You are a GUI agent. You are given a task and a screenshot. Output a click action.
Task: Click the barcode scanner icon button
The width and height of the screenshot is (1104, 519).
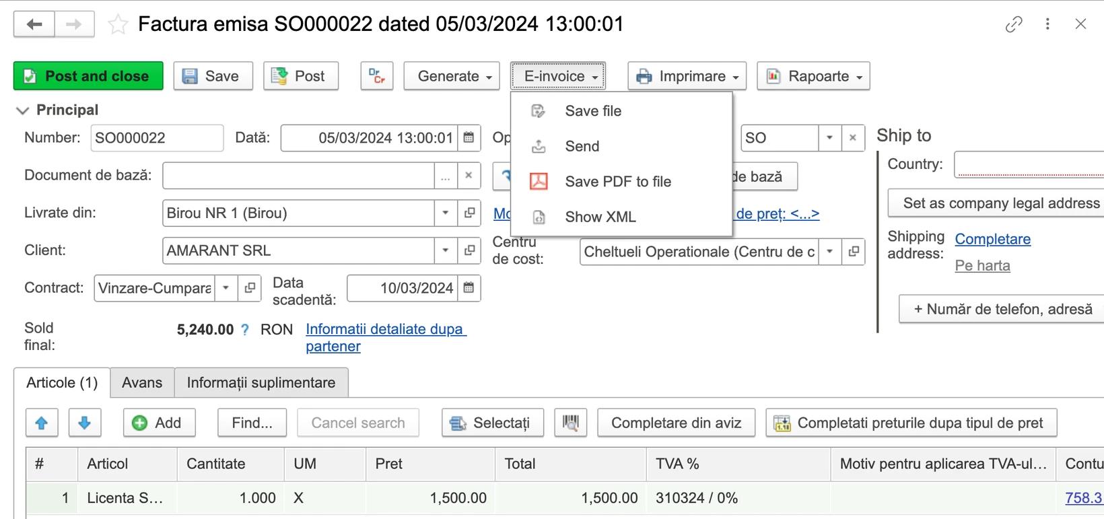571,423
